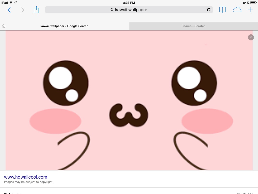This screenshot has width=258, height=194.
Task: Open the Share sheet icon
Action: tap(36, 10)
